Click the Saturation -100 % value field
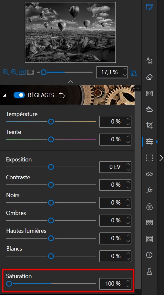Viewport: 164px width, 295px height. click(x=115, y=284)
